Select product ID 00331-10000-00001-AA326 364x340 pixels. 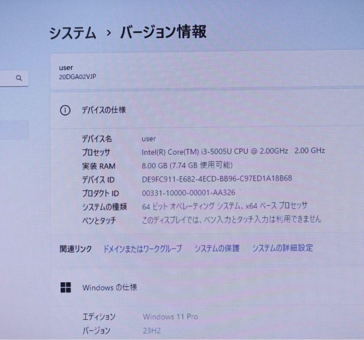coord(188,192)
